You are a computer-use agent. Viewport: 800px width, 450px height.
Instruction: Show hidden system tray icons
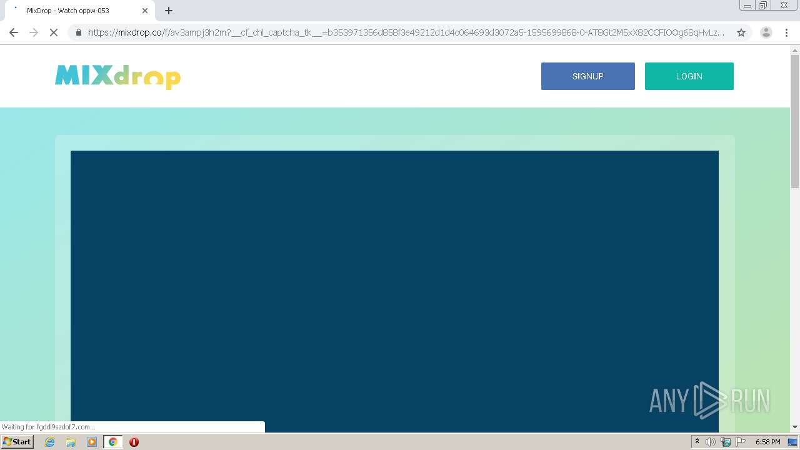click(697, 442)
